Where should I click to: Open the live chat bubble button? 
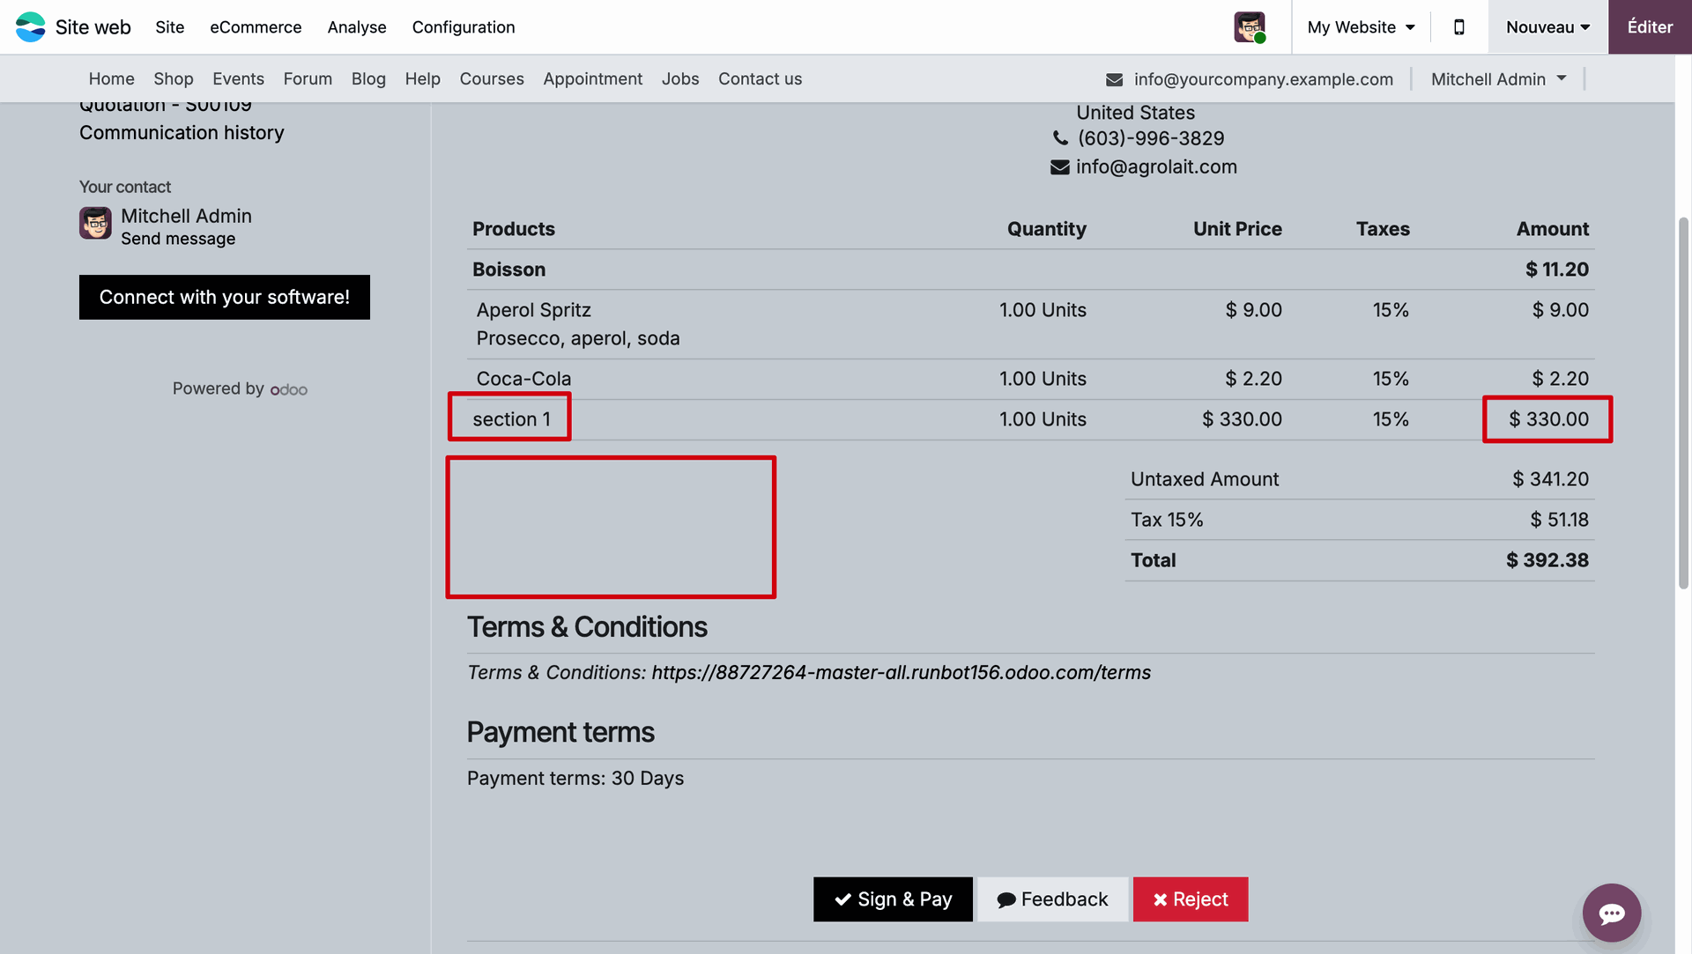[1611, 913]
